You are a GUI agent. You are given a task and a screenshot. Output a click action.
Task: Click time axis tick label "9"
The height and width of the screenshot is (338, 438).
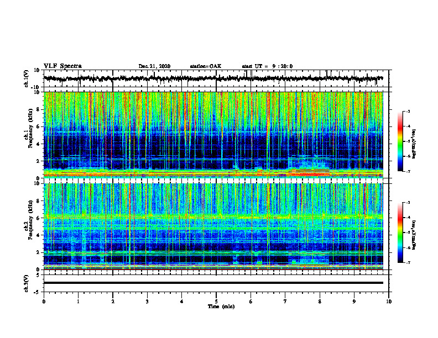354,302
